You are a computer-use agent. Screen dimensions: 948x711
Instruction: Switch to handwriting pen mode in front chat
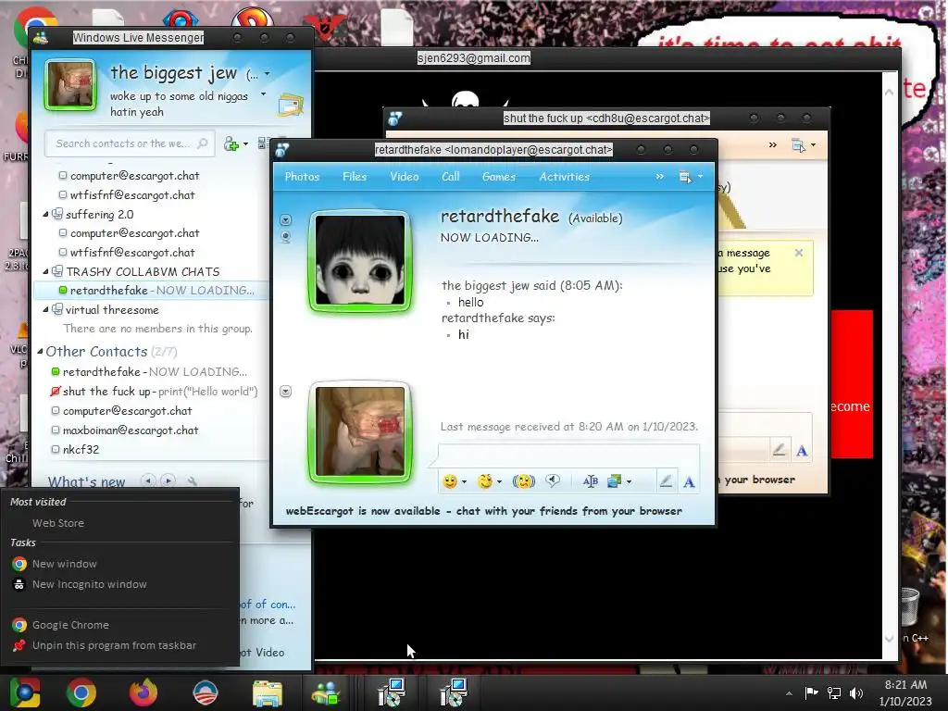coord(666,481)
